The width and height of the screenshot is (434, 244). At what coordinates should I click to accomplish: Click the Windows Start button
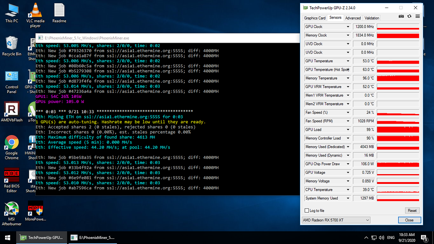pyautogui.click(x=8, y=237)
